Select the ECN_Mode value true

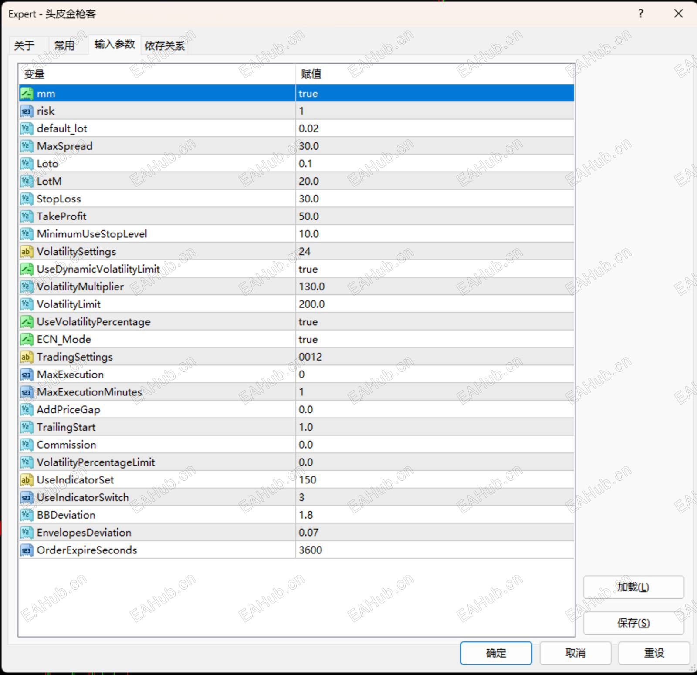coord(308,339)
